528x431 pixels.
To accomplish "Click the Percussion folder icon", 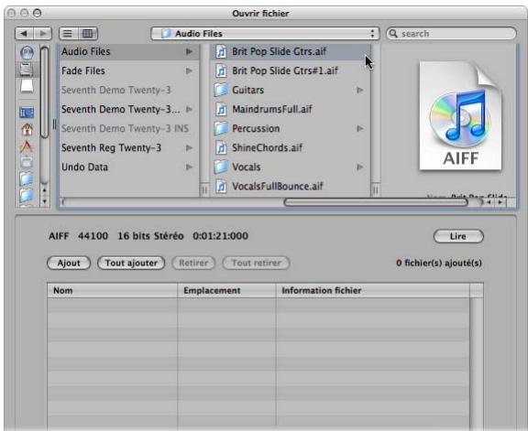I will pos(221,128).
